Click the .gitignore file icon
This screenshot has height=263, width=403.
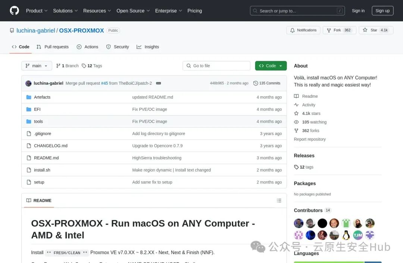point(29,134)
